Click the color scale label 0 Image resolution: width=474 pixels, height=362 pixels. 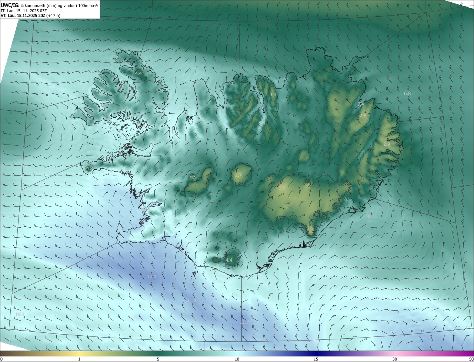[1, 359]
